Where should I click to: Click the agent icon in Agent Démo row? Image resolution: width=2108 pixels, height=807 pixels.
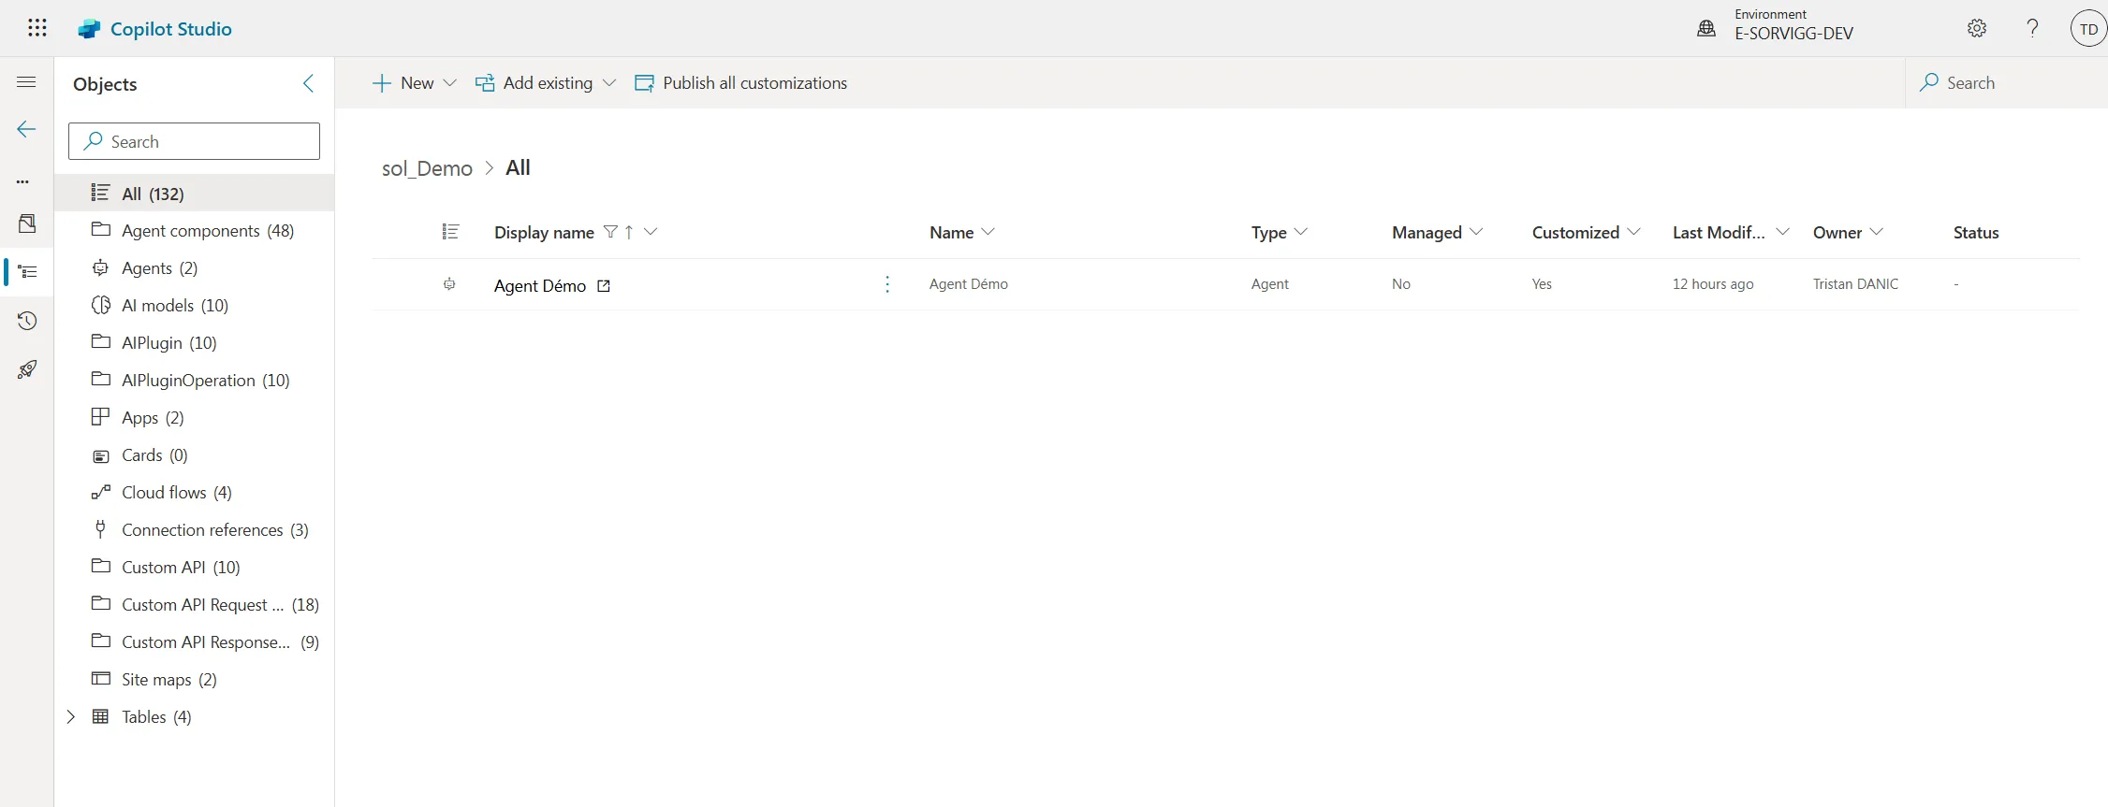click(449, 284)
